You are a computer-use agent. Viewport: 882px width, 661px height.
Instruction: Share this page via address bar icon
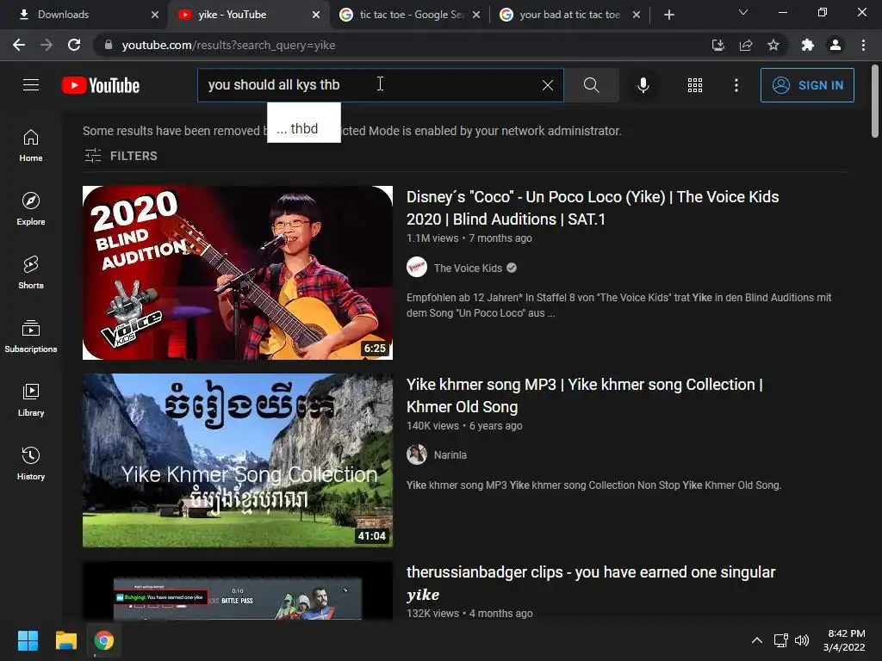[x=746, y=45]
